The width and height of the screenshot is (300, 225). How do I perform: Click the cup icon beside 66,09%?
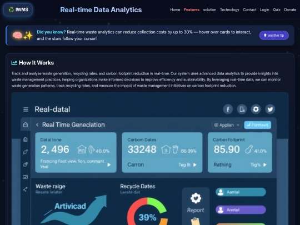pyautogui.click(x=175, y=149)
